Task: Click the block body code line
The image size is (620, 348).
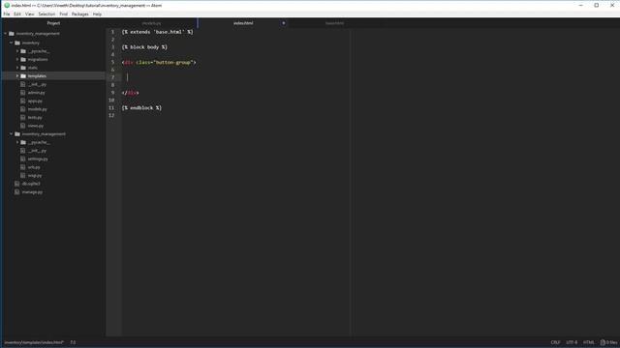Action: pyautogui.click(x=144, y=47)
